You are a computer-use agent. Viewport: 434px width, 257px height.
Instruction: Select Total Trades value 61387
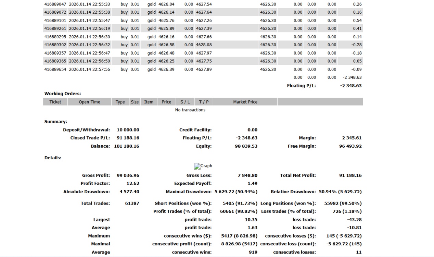[132, 203]
